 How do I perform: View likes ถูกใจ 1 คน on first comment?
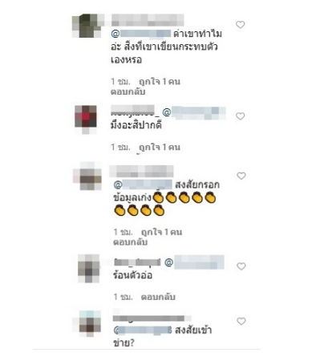pyautogui.click(x=160, y=82)
